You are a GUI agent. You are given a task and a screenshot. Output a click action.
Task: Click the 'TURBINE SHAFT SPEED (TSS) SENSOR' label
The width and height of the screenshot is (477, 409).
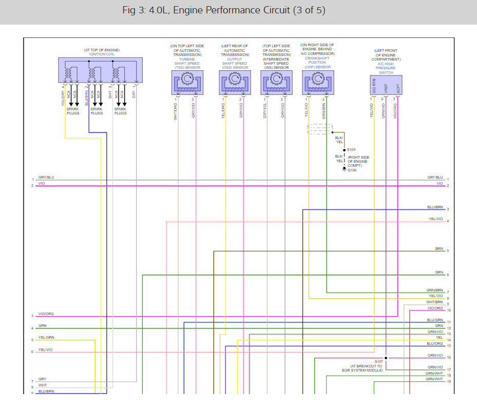click(x=187, y=63)
